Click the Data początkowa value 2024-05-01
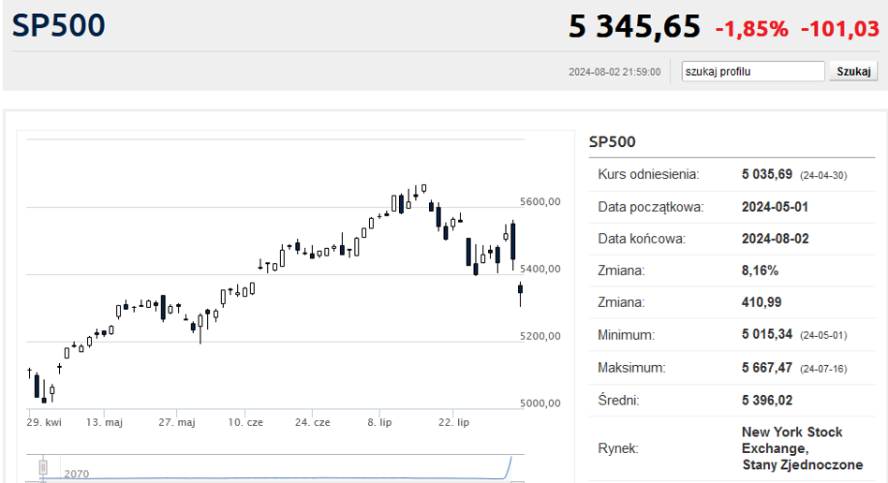Viewport: 888px width, 483px height. 775,207
